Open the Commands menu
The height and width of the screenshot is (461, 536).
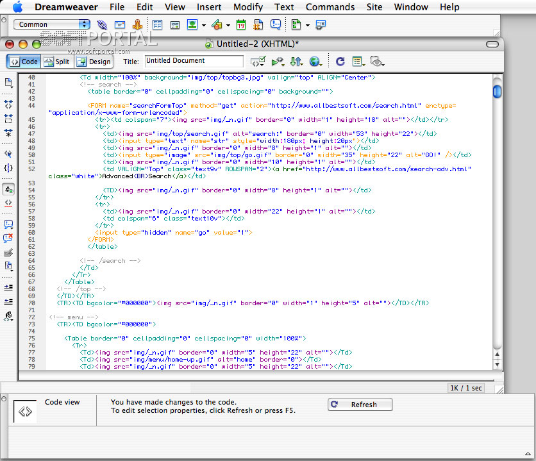tap(330, 7)
